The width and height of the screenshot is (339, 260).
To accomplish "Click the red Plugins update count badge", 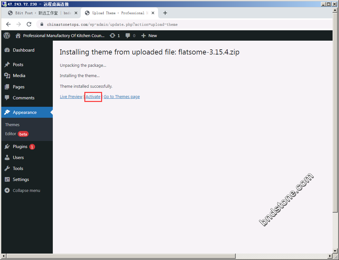I will point(32,147).
